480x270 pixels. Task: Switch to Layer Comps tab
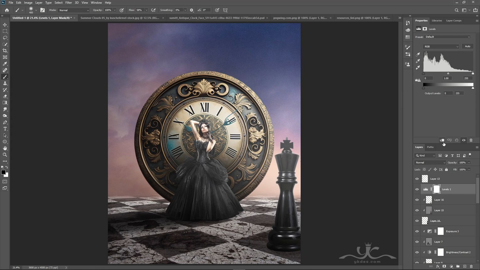pos(454,21)
